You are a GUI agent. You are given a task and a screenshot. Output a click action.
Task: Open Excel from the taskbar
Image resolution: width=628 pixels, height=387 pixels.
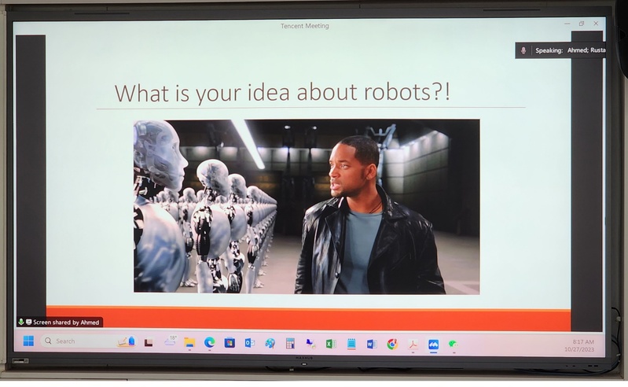pos(331,344)
